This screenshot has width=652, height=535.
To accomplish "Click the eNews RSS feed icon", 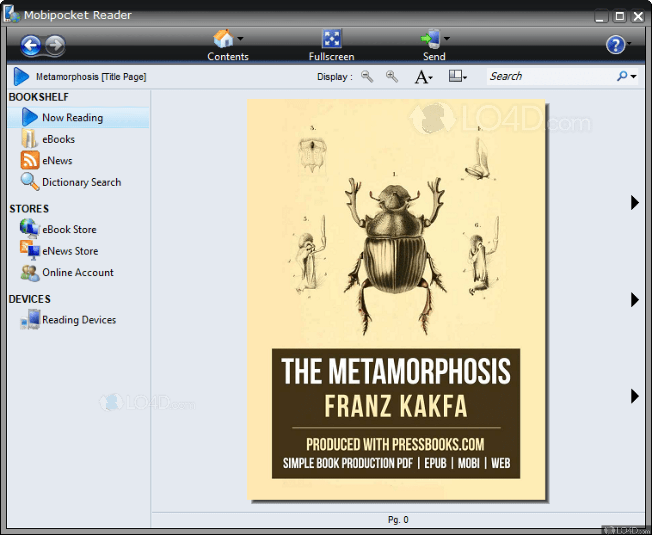I will coord(30,160).
